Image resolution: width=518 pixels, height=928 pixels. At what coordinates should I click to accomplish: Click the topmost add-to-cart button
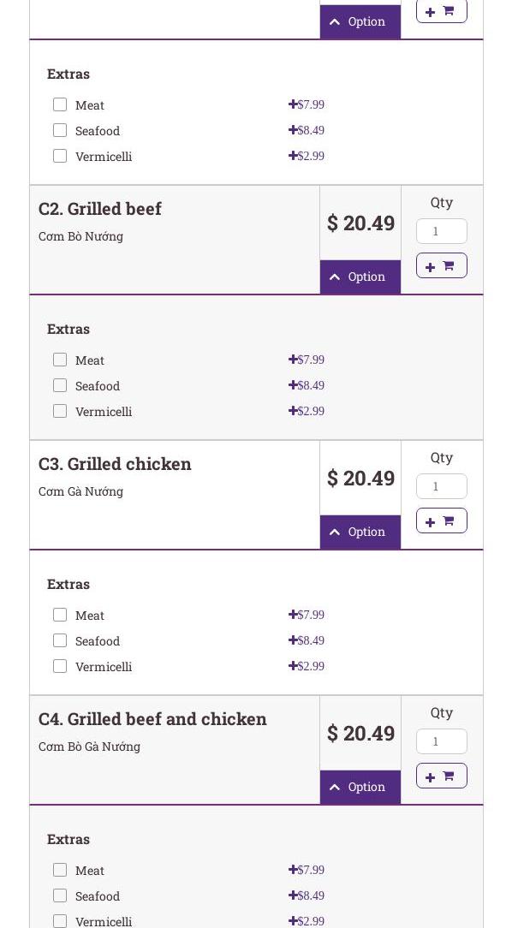tap(441, 11)
